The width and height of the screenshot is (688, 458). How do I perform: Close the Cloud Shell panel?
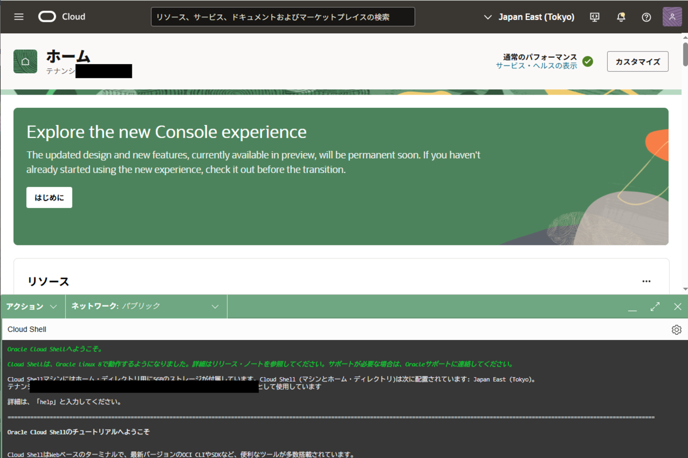678,307
